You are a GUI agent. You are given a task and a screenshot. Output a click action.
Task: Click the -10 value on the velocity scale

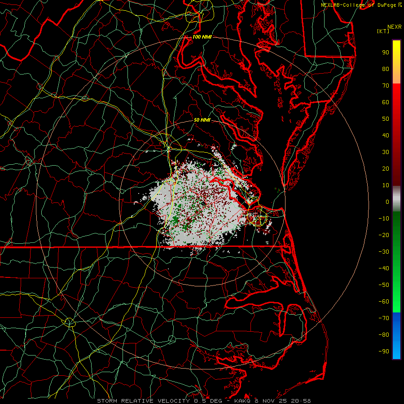point(384,219)
